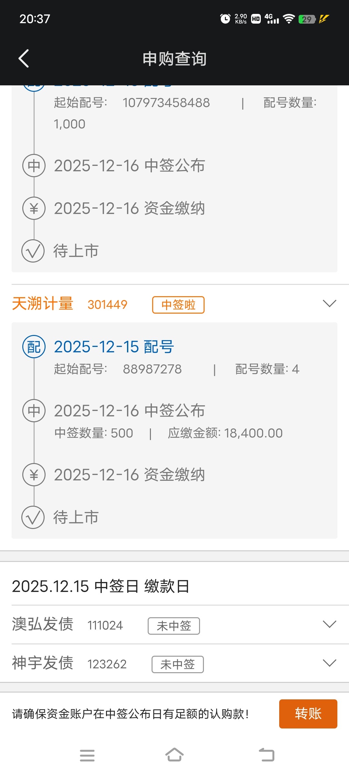
Task: Tap the Android back navigation icon
Action: (x=267, y=755)
